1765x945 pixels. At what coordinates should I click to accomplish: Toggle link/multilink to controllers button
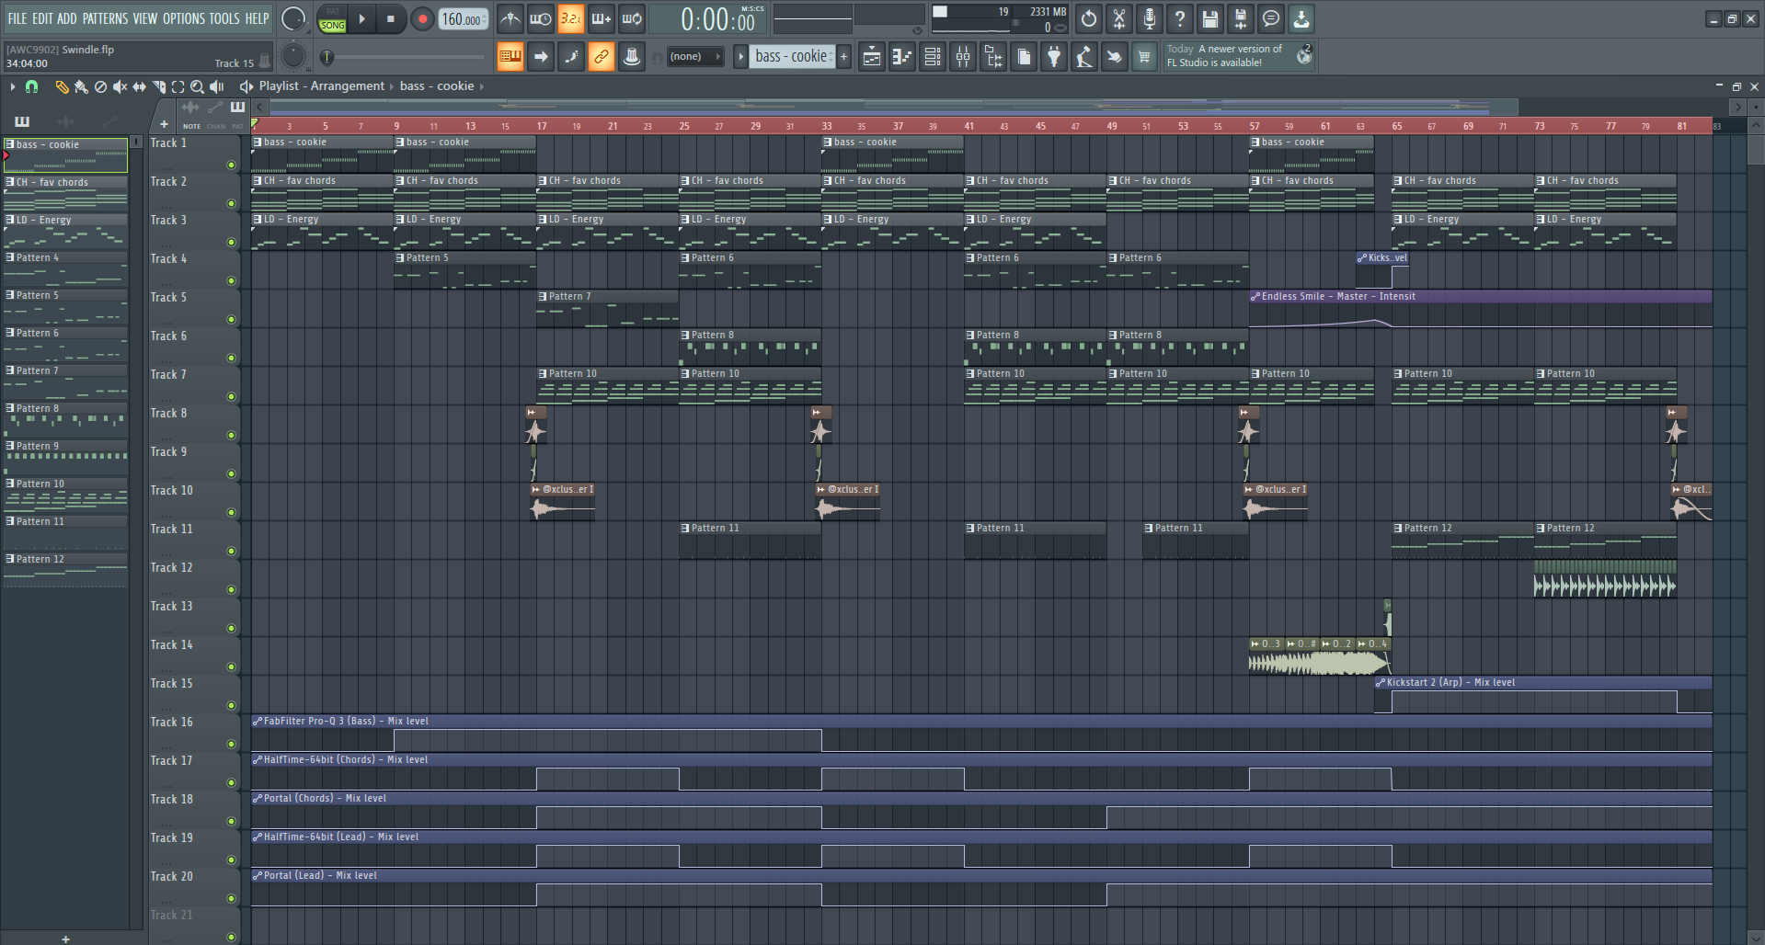602,57
